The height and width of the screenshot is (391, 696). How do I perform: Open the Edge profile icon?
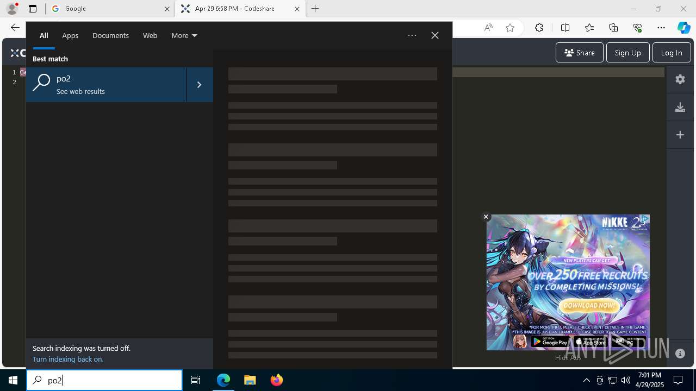coord(12,8)
